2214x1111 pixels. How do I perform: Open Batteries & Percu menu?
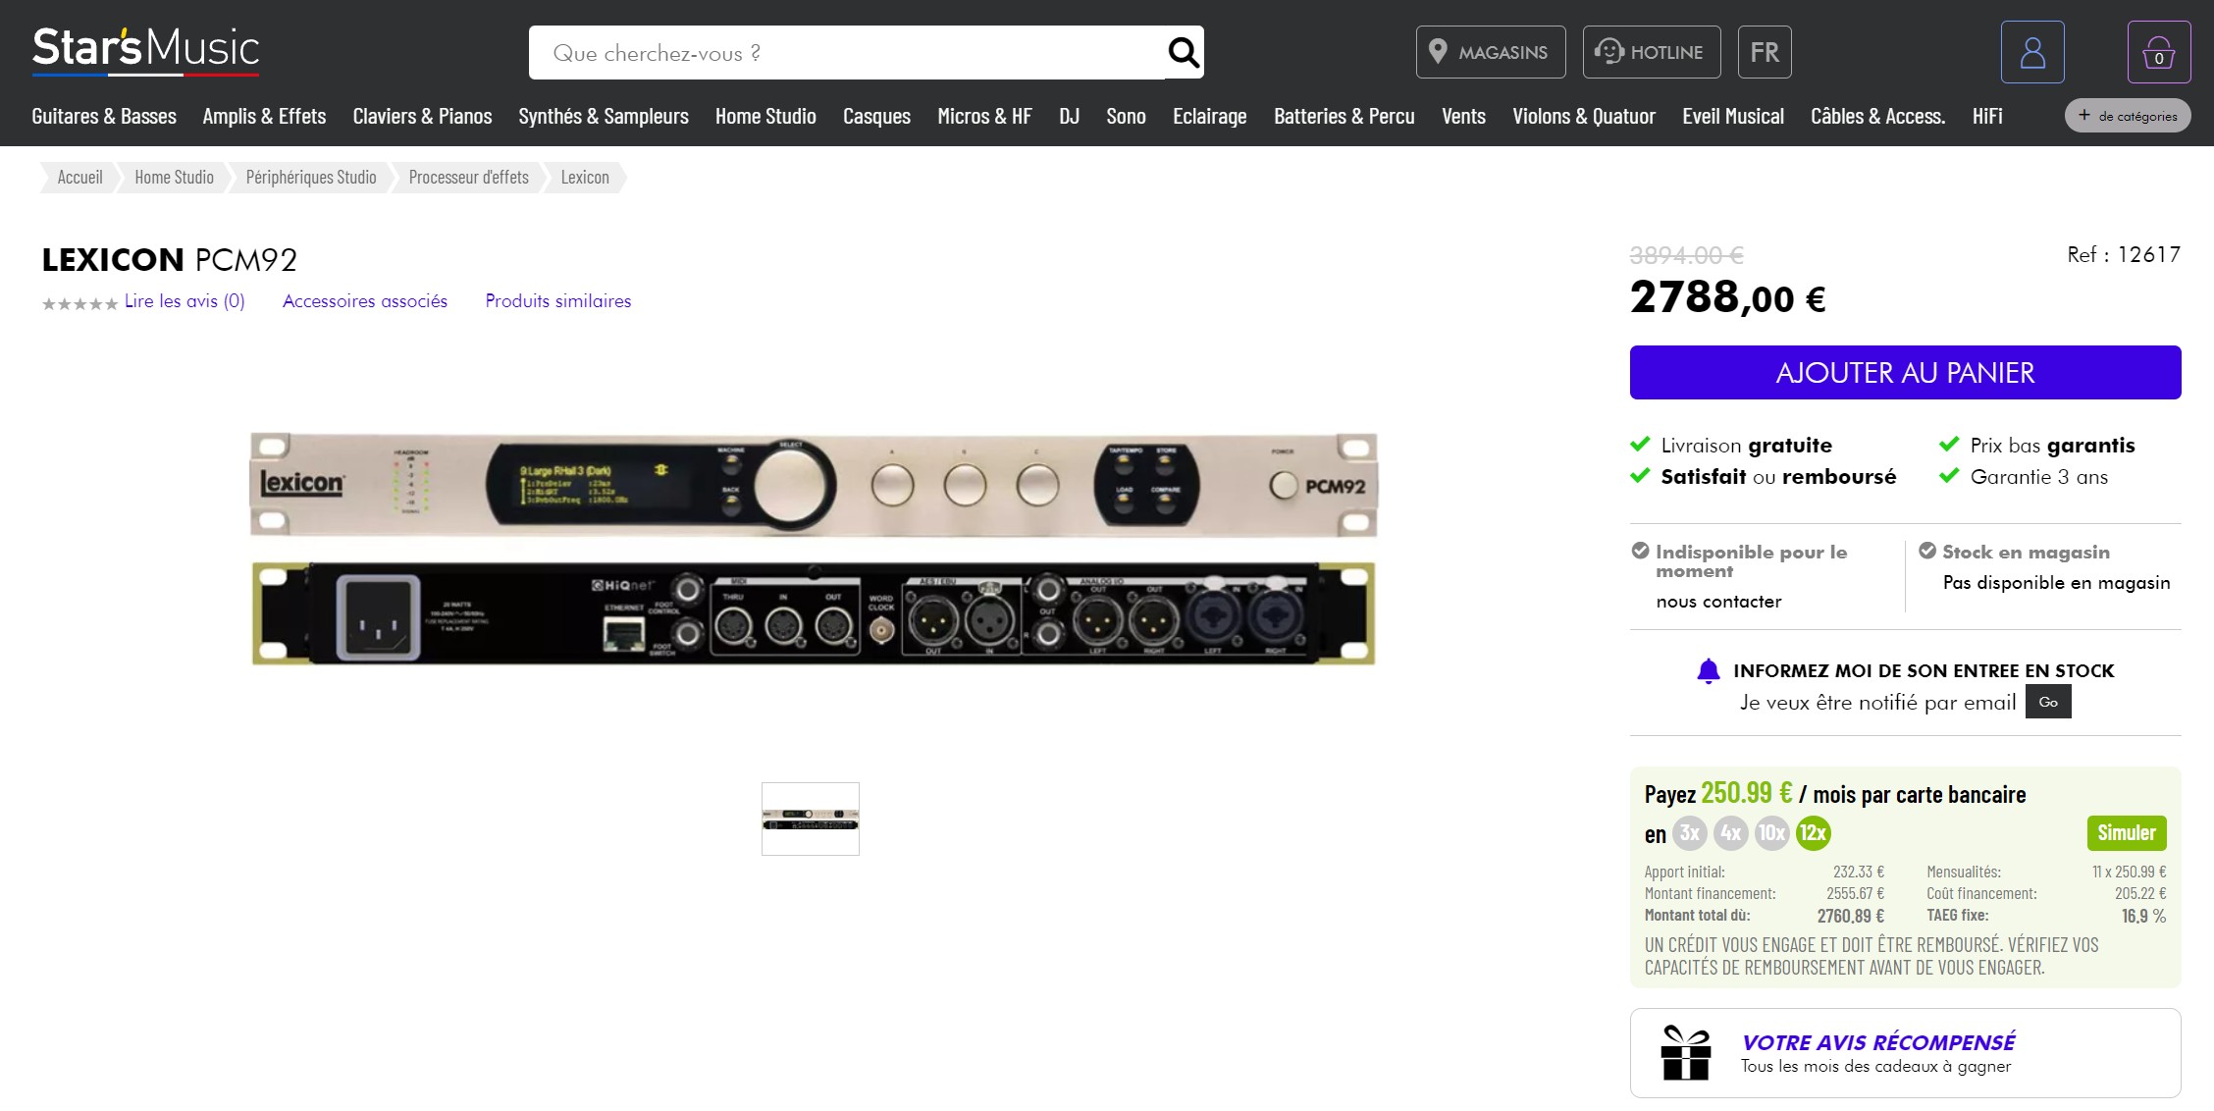[1344, 117]
